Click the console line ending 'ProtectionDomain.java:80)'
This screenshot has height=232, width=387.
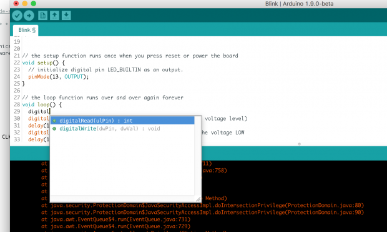tap(203, 206)
